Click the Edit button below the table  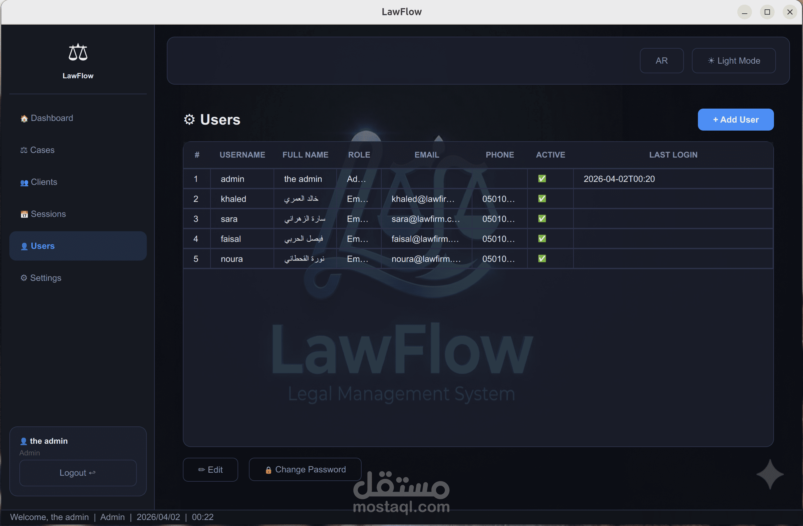(210, 469)
